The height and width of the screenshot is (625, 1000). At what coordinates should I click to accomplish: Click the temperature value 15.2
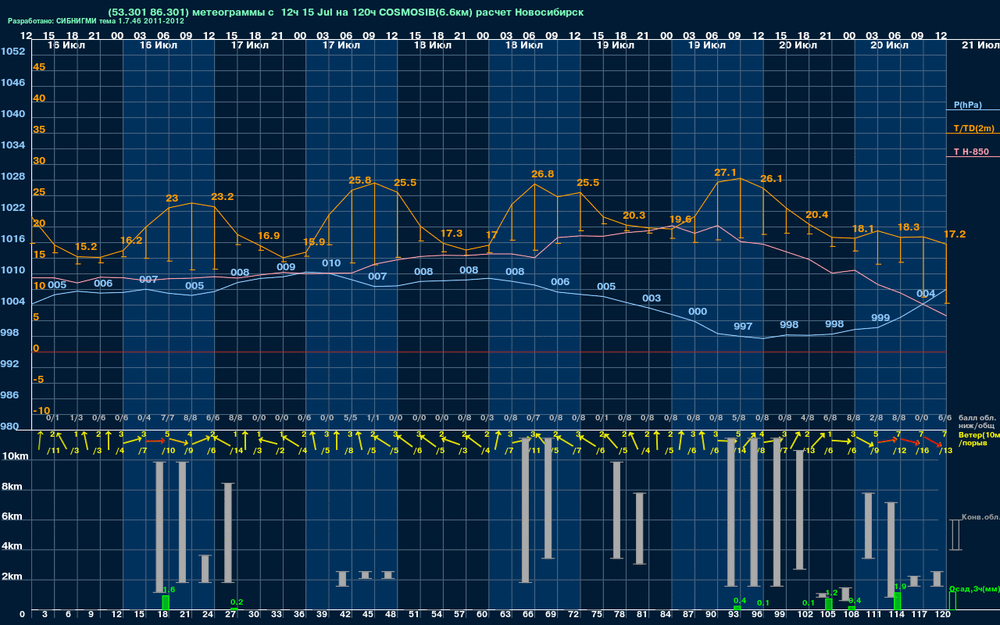point(86,247)
